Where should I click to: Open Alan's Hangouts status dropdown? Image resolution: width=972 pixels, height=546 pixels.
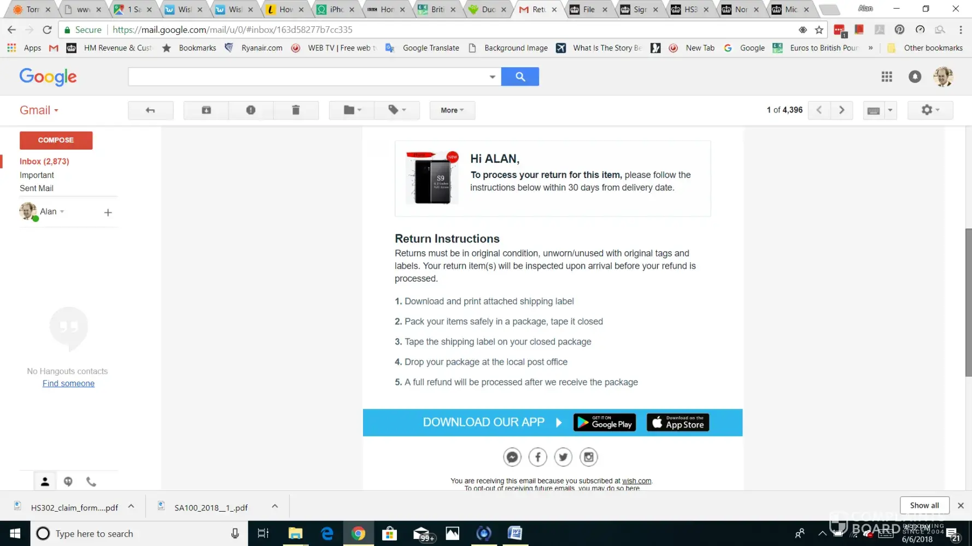click(52, 212)
